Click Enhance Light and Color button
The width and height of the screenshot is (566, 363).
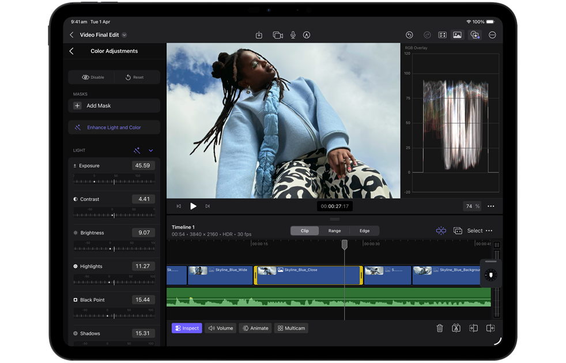(x=114, y=127)
